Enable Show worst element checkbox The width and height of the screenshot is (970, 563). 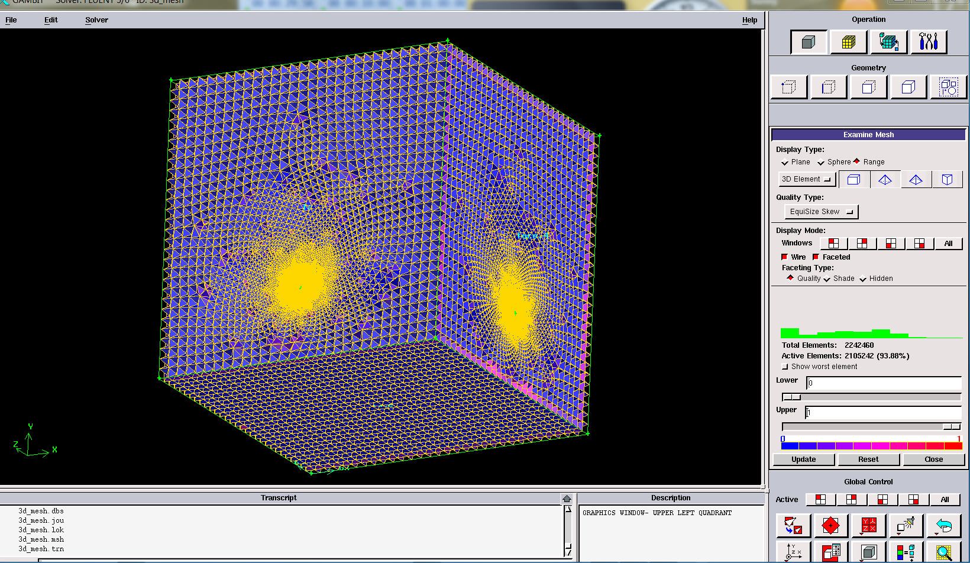click(785, 367)
